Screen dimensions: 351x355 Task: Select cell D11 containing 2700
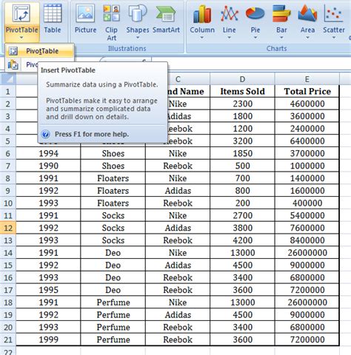point(242,216)
